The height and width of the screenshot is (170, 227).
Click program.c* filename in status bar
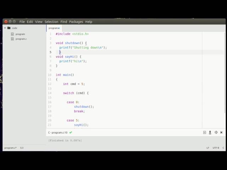[x=10, y=148]
